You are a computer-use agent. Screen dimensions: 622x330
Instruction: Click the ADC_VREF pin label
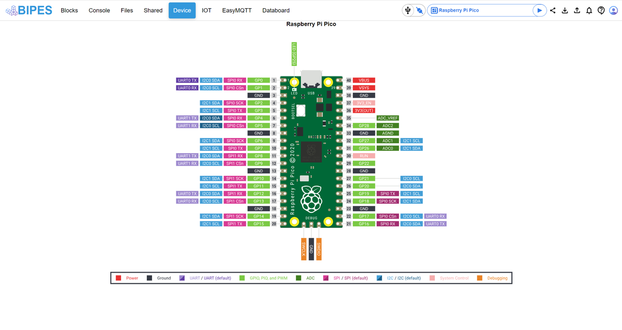tap(388, 118)
